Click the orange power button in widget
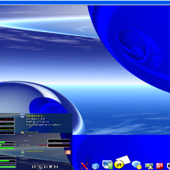The width and height of the screenshot is (170, 170). tap(68, 152)
